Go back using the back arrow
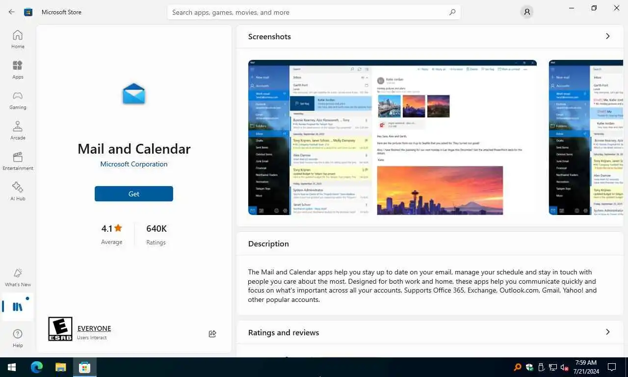 [11, 12]
